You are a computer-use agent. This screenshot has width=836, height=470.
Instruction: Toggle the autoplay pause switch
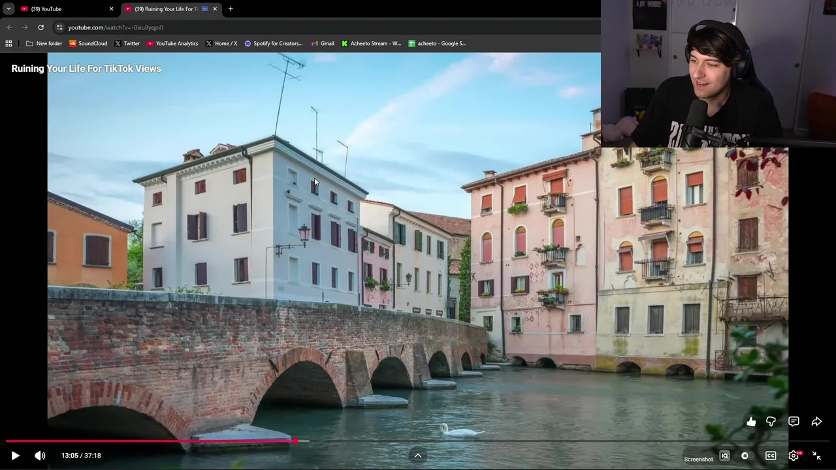coord(745,456)
